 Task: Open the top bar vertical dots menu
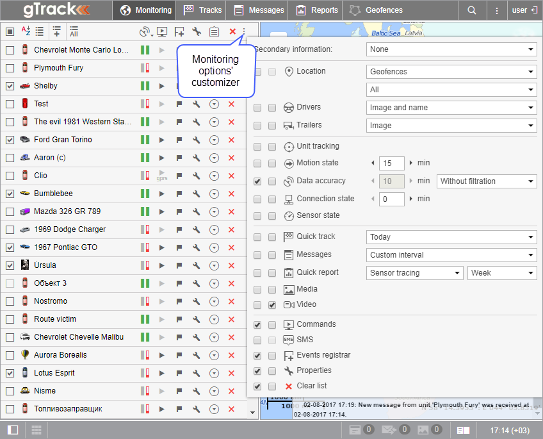(497, 10)
